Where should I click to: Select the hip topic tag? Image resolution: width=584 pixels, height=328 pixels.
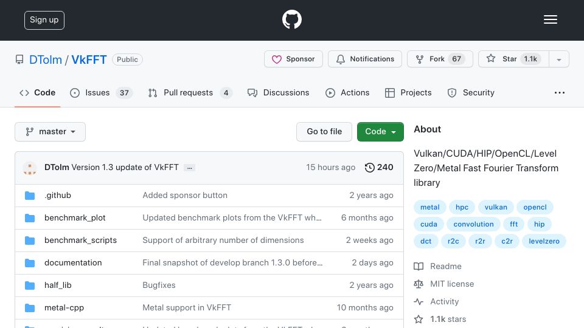point(539,224)
